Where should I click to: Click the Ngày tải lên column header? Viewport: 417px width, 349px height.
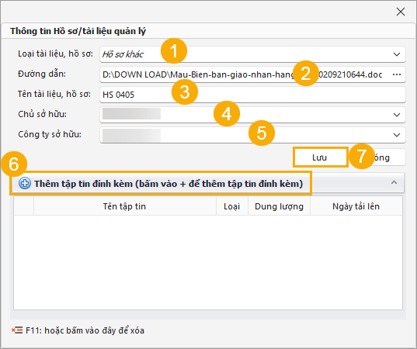[x=356, y=206]
